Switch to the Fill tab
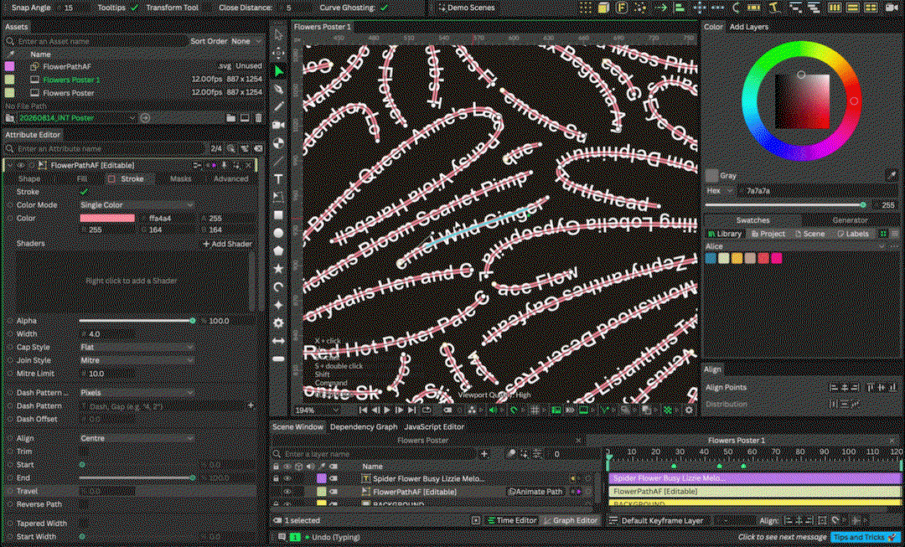Viewport: 905px width, 547px height. (82, 179)
